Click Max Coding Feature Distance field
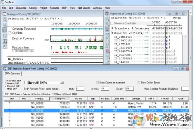The image size is (194, 129). [185, 89]
